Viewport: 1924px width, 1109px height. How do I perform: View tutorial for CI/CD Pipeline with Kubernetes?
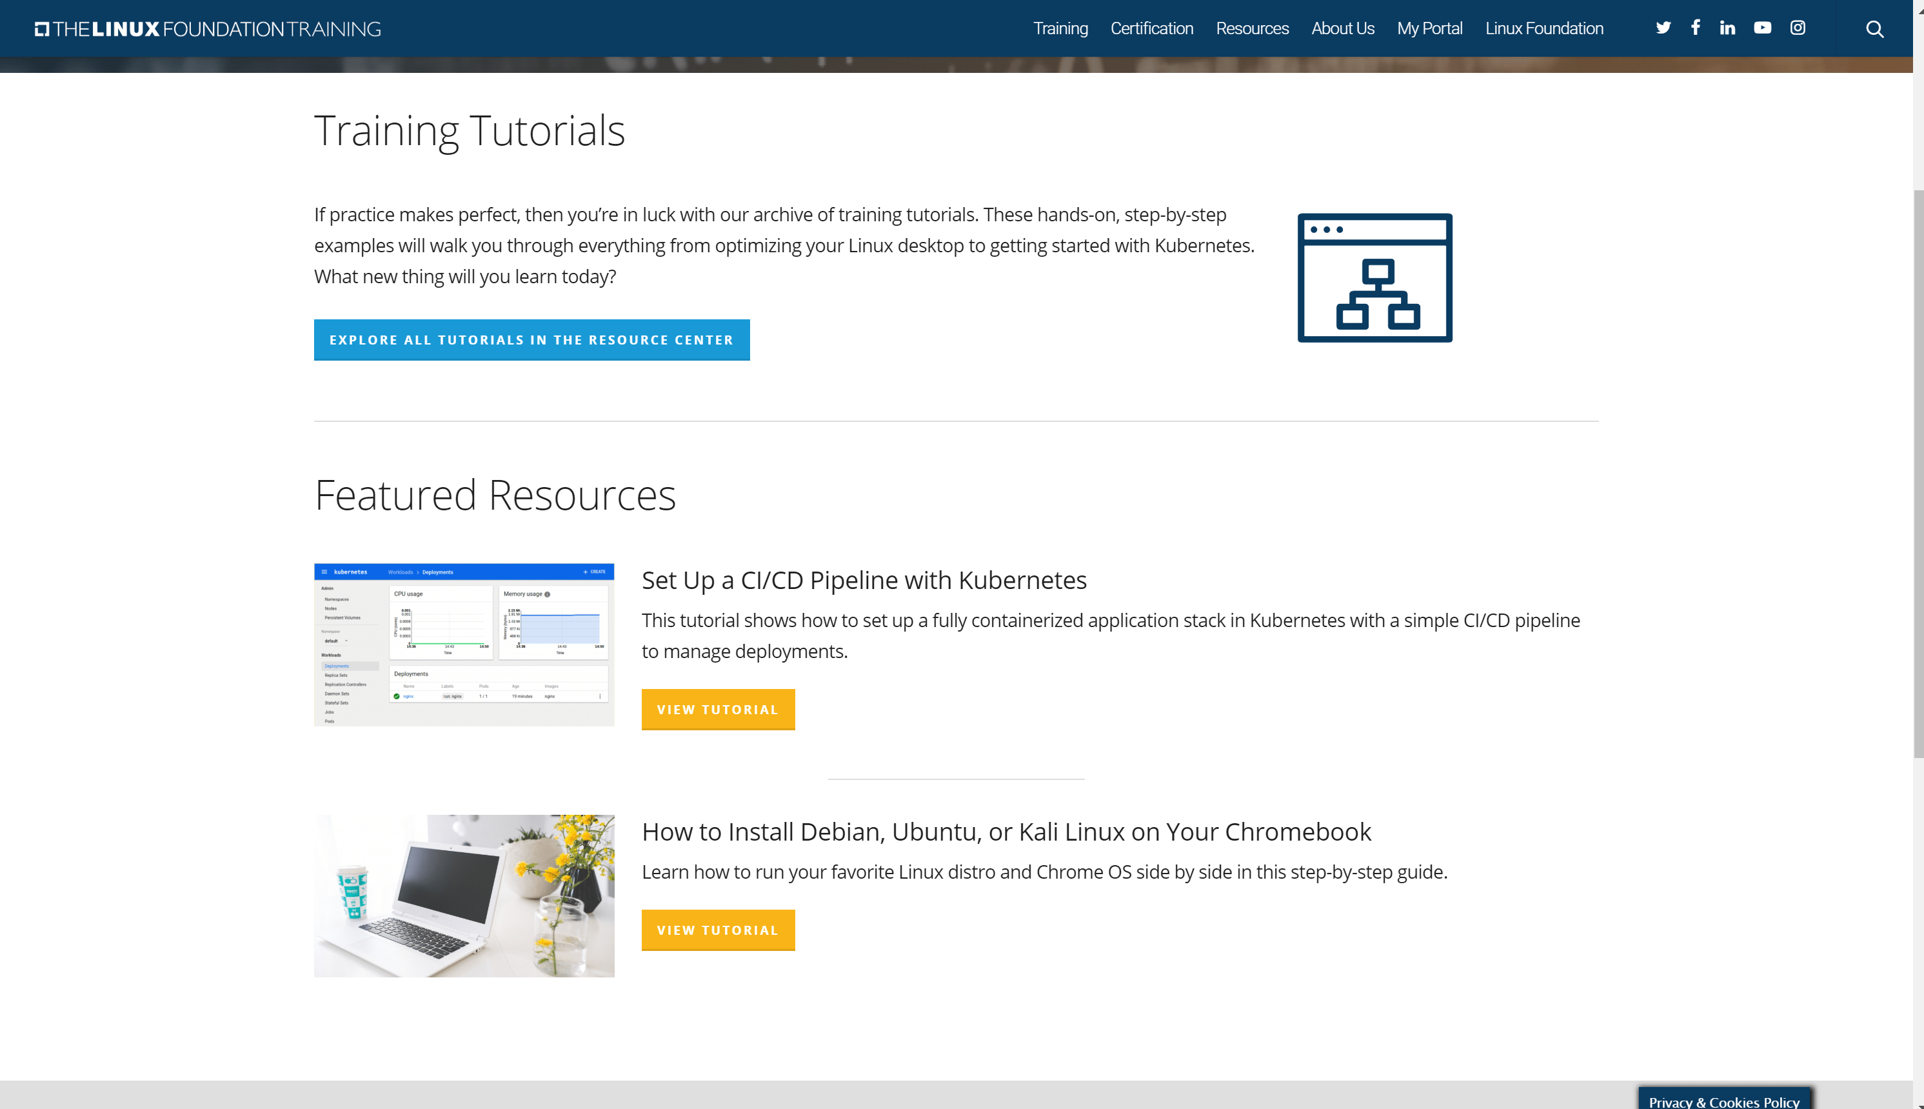718,709
